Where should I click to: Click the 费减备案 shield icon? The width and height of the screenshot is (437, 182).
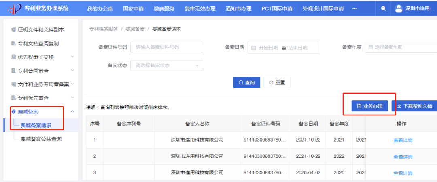(x=13, y=112)
